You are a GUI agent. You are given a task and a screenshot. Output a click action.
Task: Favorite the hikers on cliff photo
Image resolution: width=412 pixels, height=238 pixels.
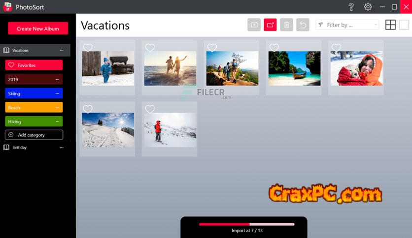click(212, 47)
